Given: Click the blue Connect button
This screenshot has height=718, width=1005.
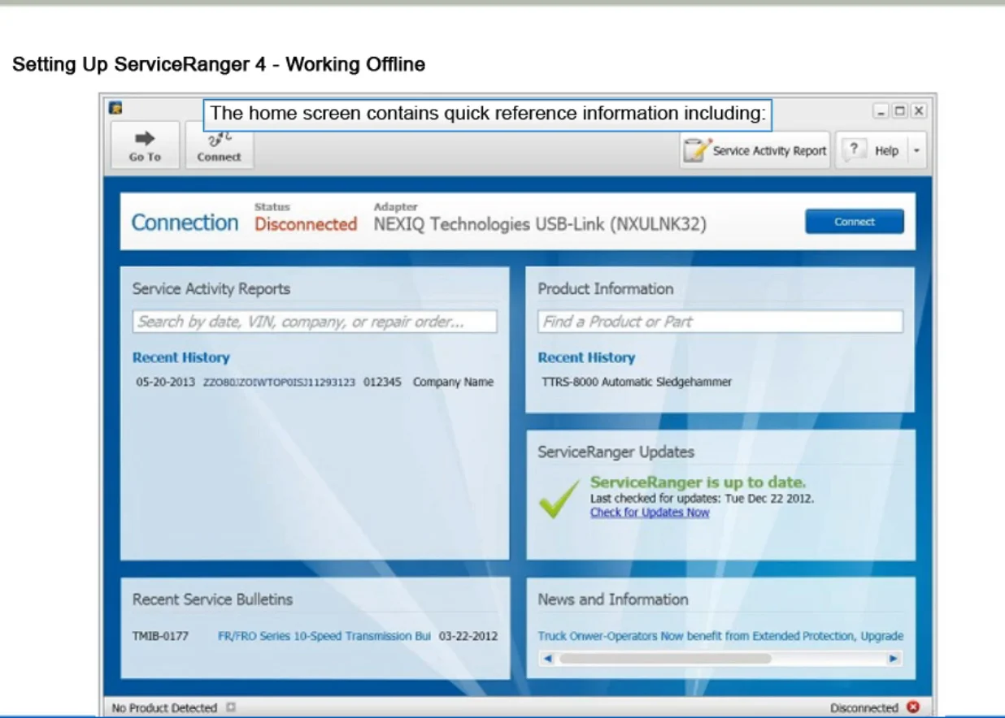Looking at the screenshot, I should (855, 222).
